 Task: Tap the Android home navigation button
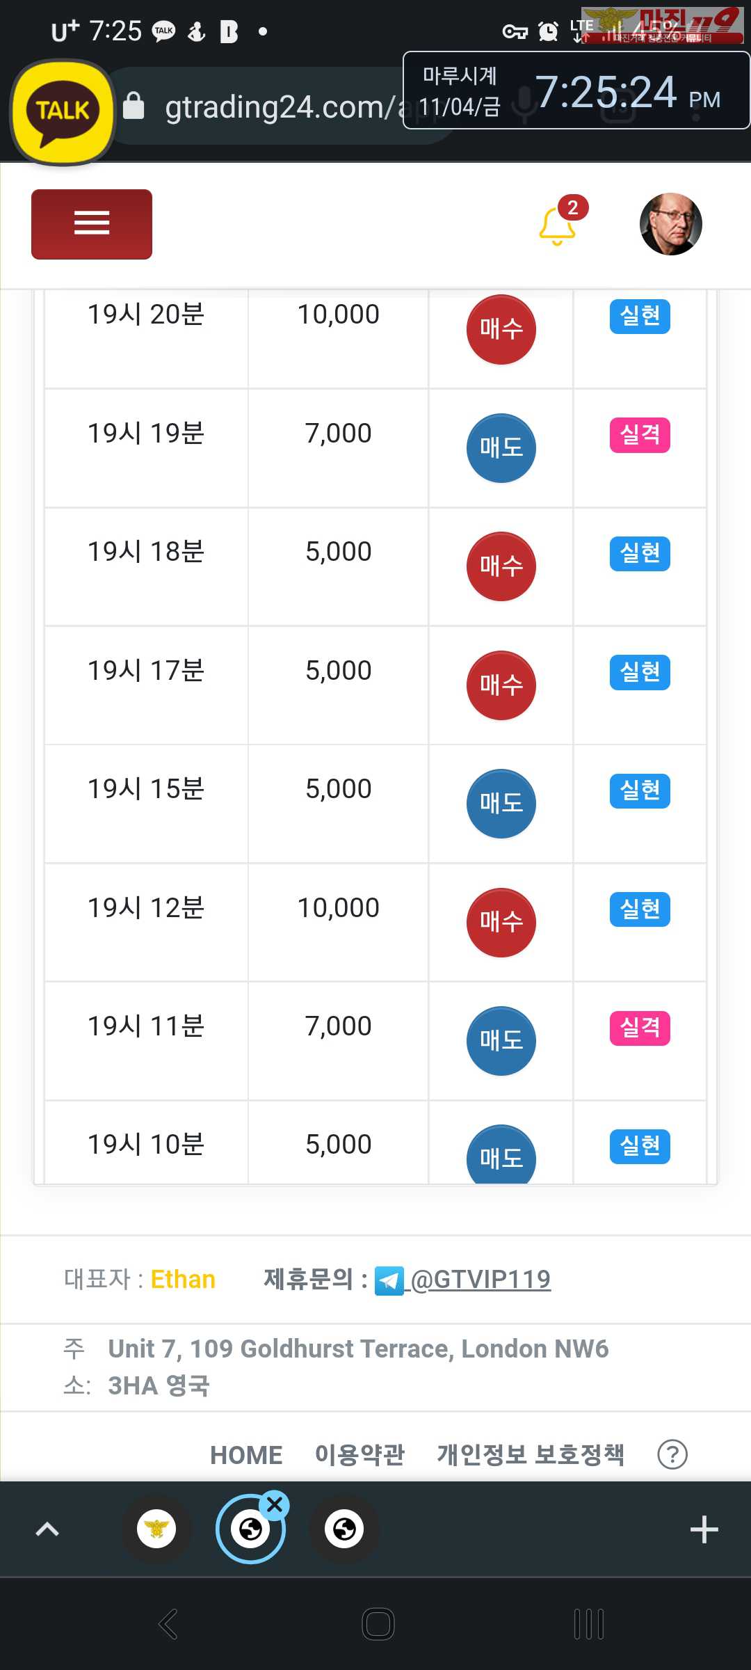(x=378, y=1624)
